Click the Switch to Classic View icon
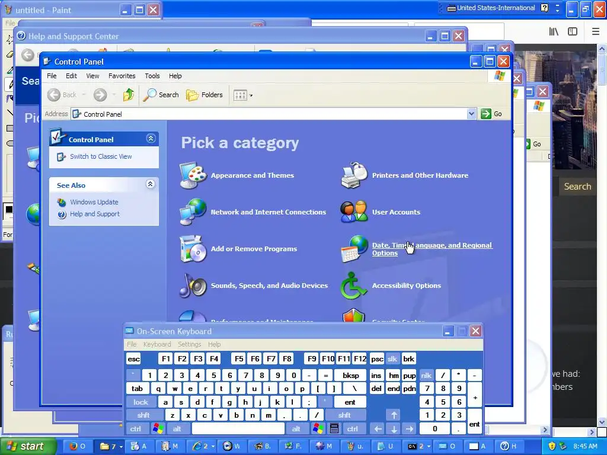The image size is (607, 455). (x=61, y=156)
